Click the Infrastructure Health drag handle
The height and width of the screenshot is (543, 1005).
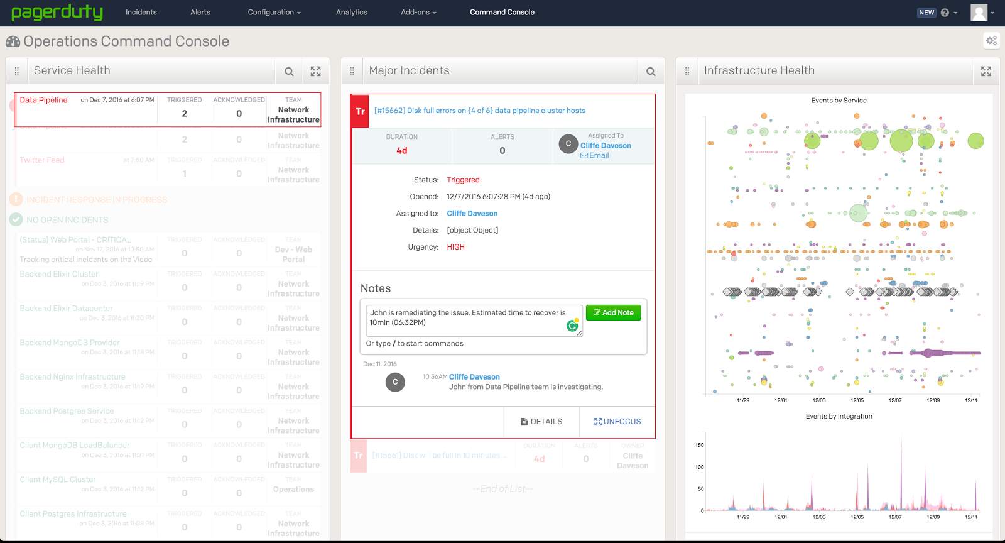pyautogui.click(x=687, y=72)
